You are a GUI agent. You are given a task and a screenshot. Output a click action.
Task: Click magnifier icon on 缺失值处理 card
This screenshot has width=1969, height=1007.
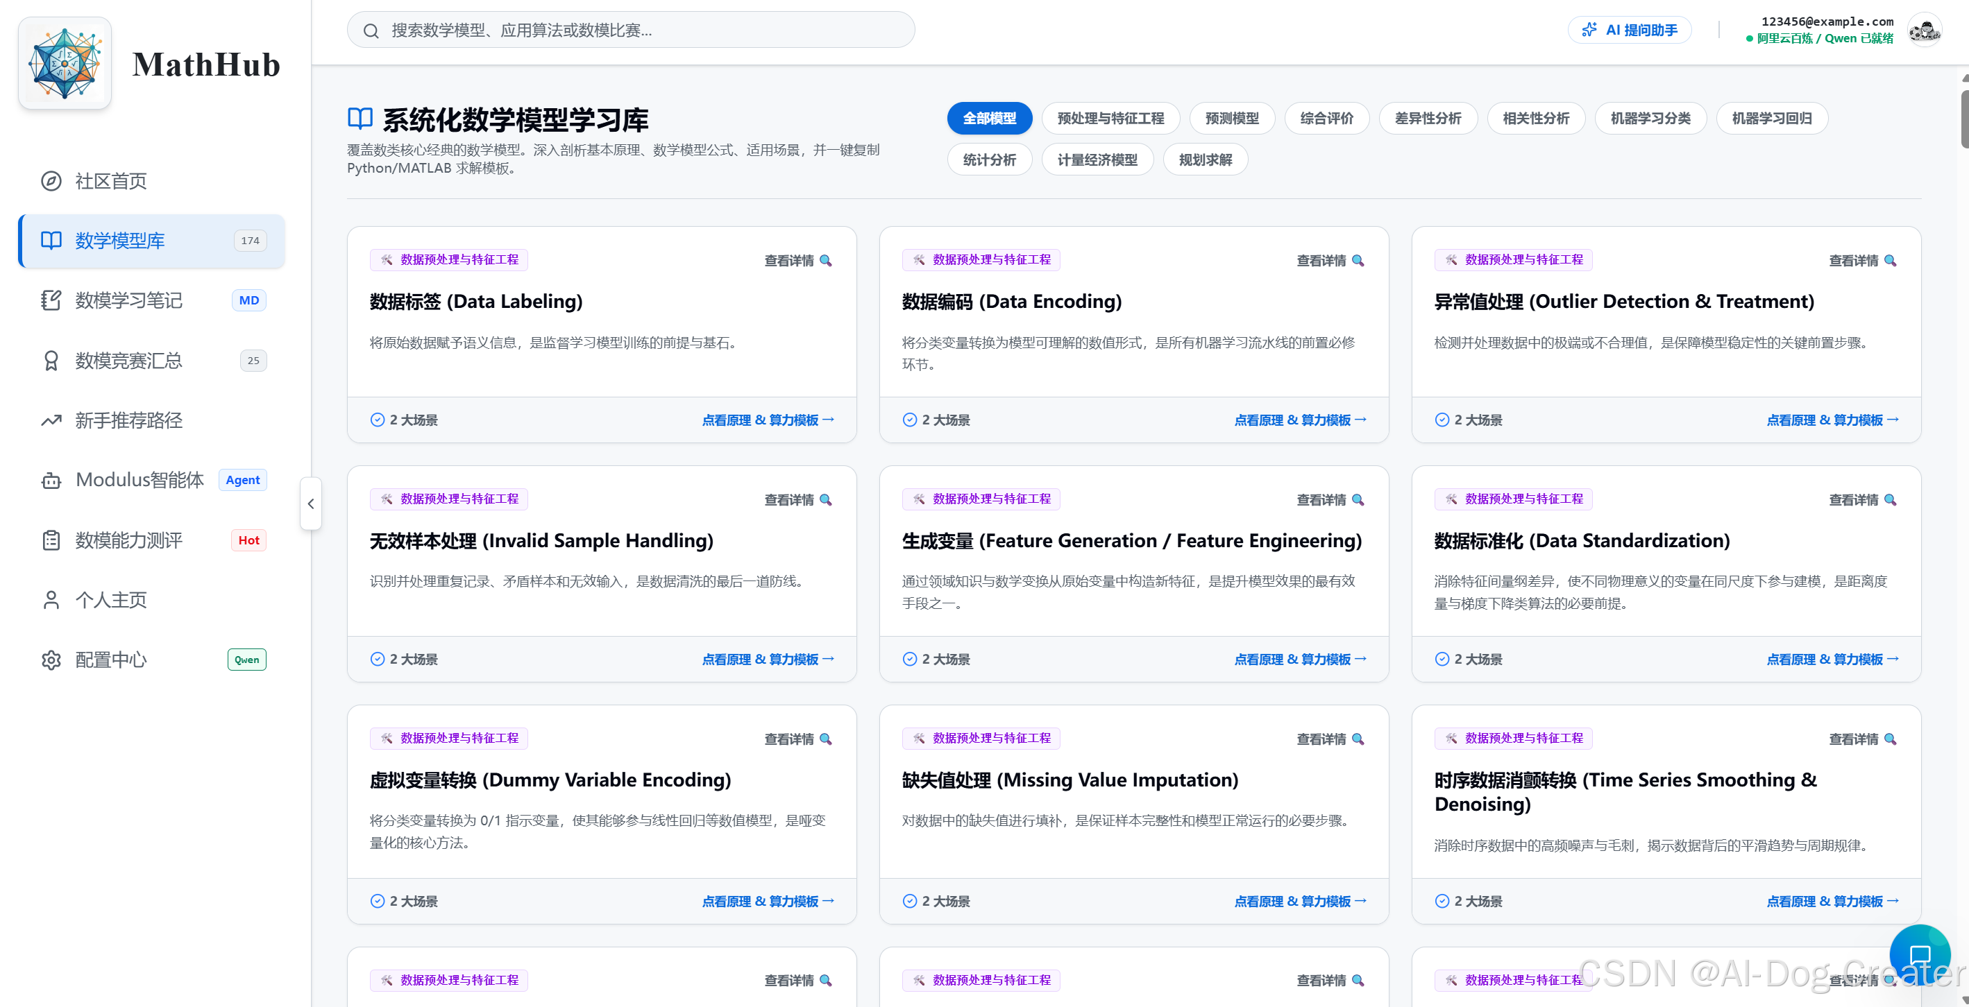(x=1358, y=739)
